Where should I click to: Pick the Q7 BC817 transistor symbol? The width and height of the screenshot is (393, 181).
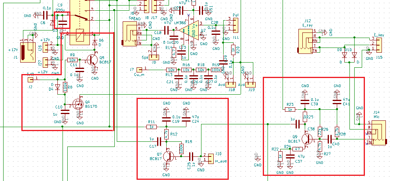pyautogui.click(x=169, y=156)
